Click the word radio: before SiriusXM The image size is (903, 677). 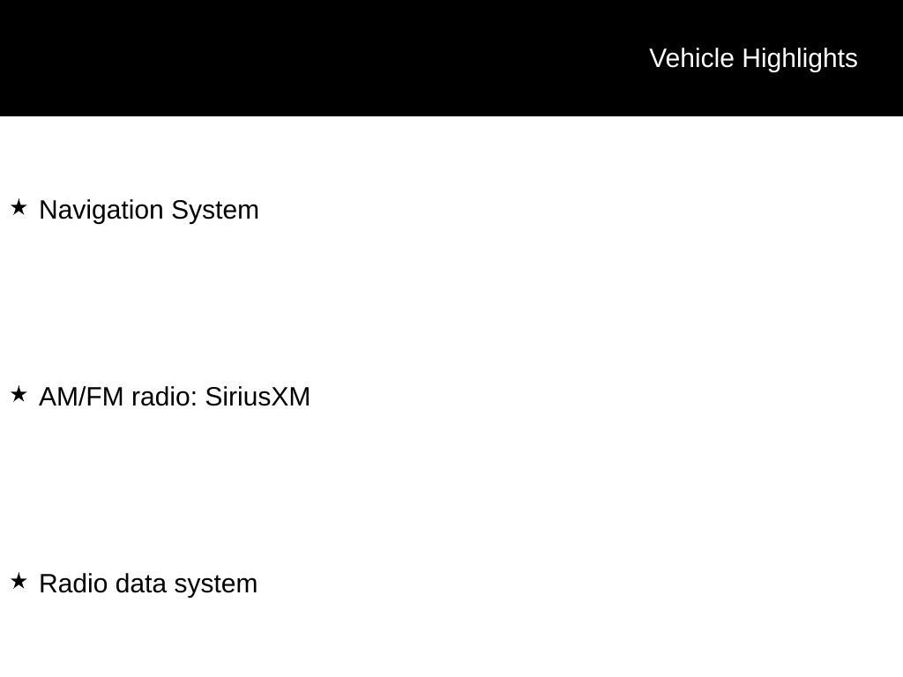pos(164,397)
